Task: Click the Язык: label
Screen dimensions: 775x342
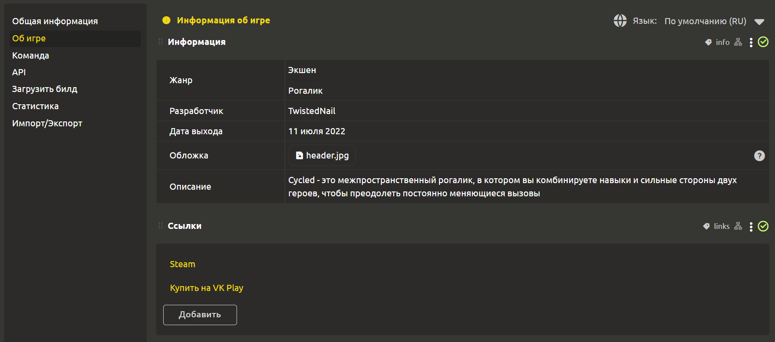Action: pos(644,21)
